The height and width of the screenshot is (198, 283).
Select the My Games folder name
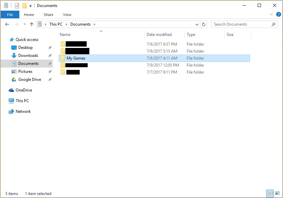tap(76, 58)
